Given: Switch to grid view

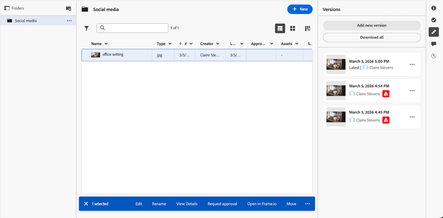Looking at the screenshot, I should pos(293,28).
